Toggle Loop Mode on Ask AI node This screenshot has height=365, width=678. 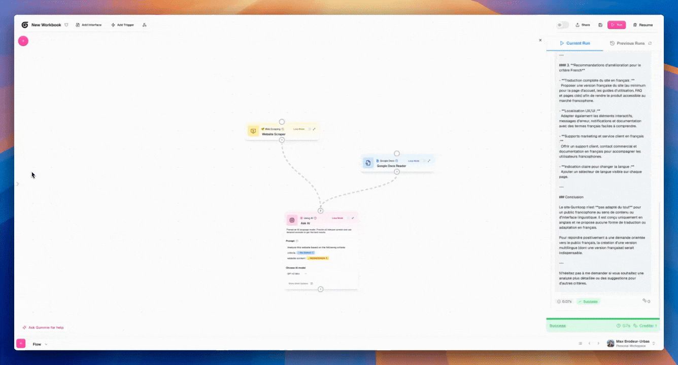point(348,218)
